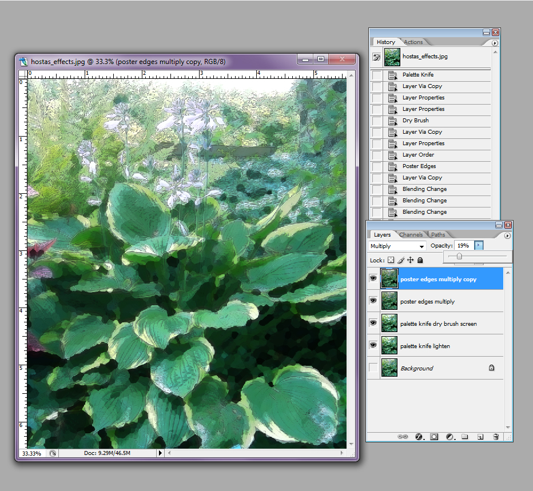The image size is (533, 491).
Task: Click the History panel options arrow
Action: (495, 42)
